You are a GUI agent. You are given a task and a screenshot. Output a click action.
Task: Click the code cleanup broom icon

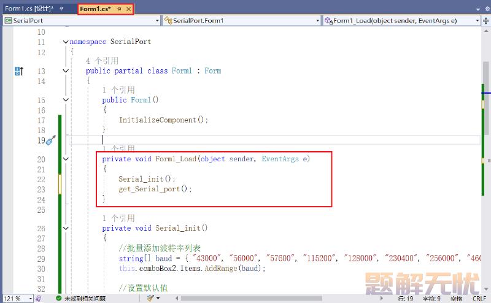tap(150, 298)
